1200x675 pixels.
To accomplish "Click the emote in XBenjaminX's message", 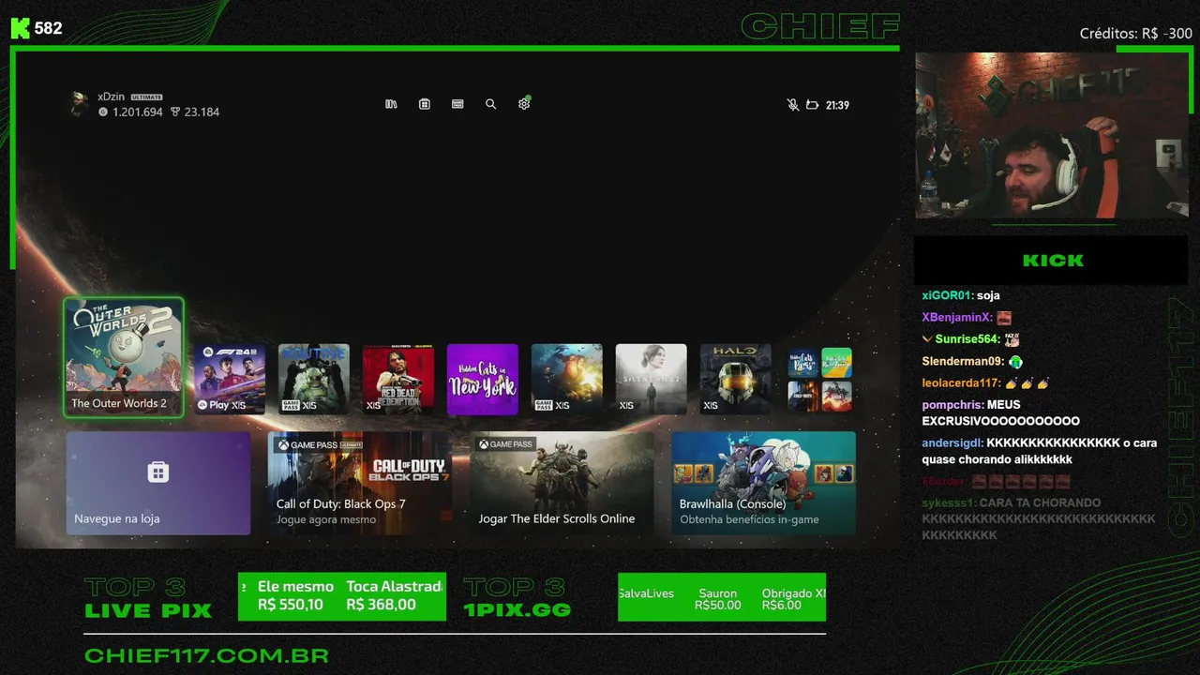I will tap(1004, 318).
